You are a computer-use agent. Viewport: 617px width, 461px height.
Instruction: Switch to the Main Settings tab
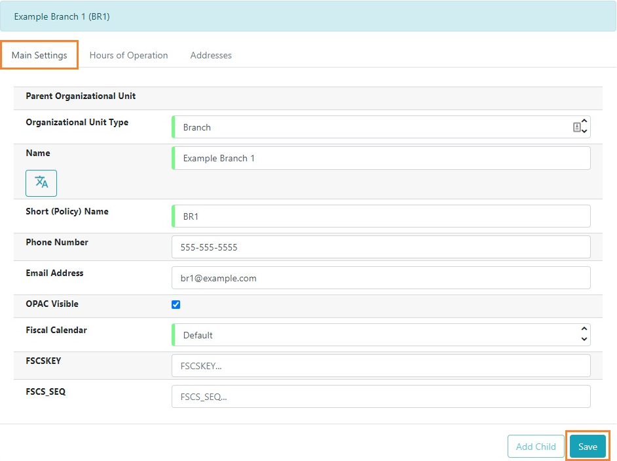tap(39, 55)
